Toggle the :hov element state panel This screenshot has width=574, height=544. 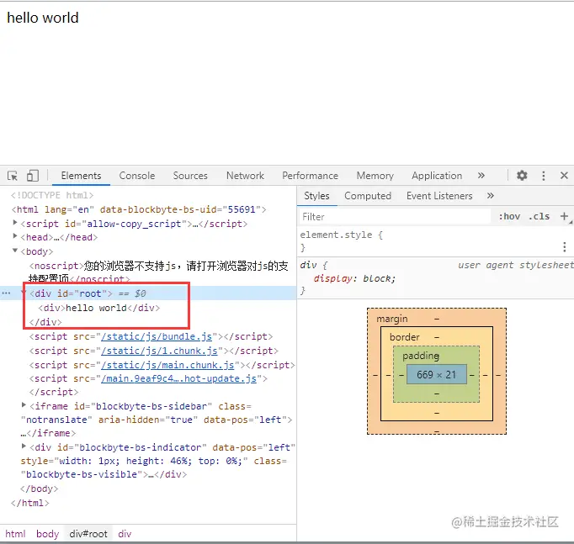[x=509, y=216]
